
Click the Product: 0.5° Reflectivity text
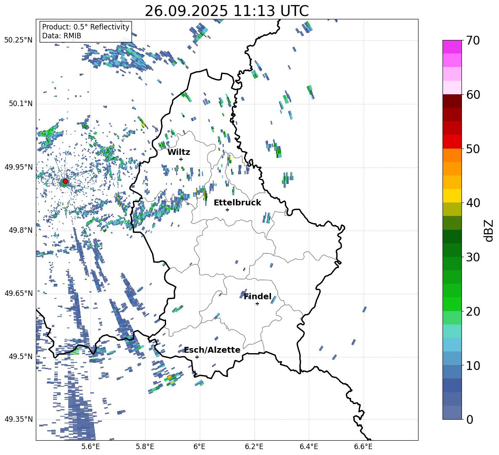tap(86, 27)
